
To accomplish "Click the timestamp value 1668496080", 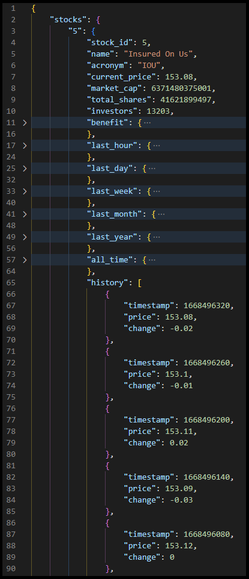I will point(206,534).
